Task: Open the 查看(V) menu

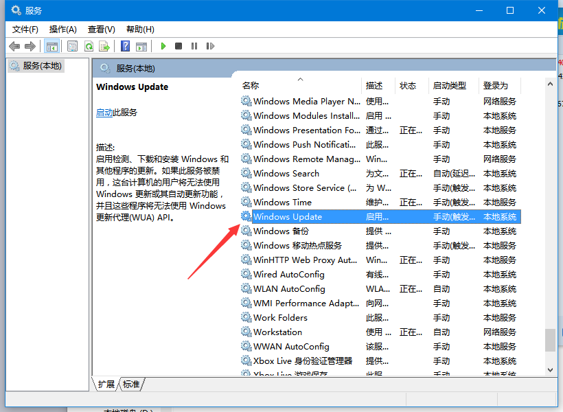Action: pos(101,30)
